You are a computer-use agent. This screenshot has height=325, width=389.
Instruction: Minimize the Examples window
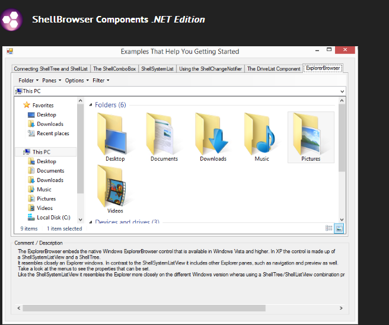[317, 50]
